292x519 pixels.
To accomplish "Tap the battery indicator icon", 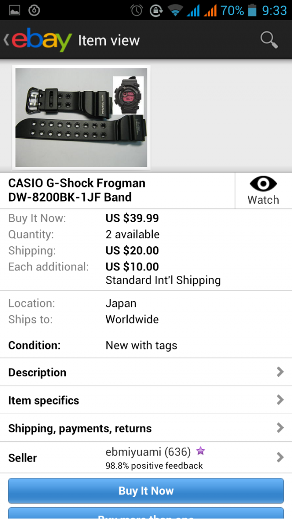I will 252,10.
